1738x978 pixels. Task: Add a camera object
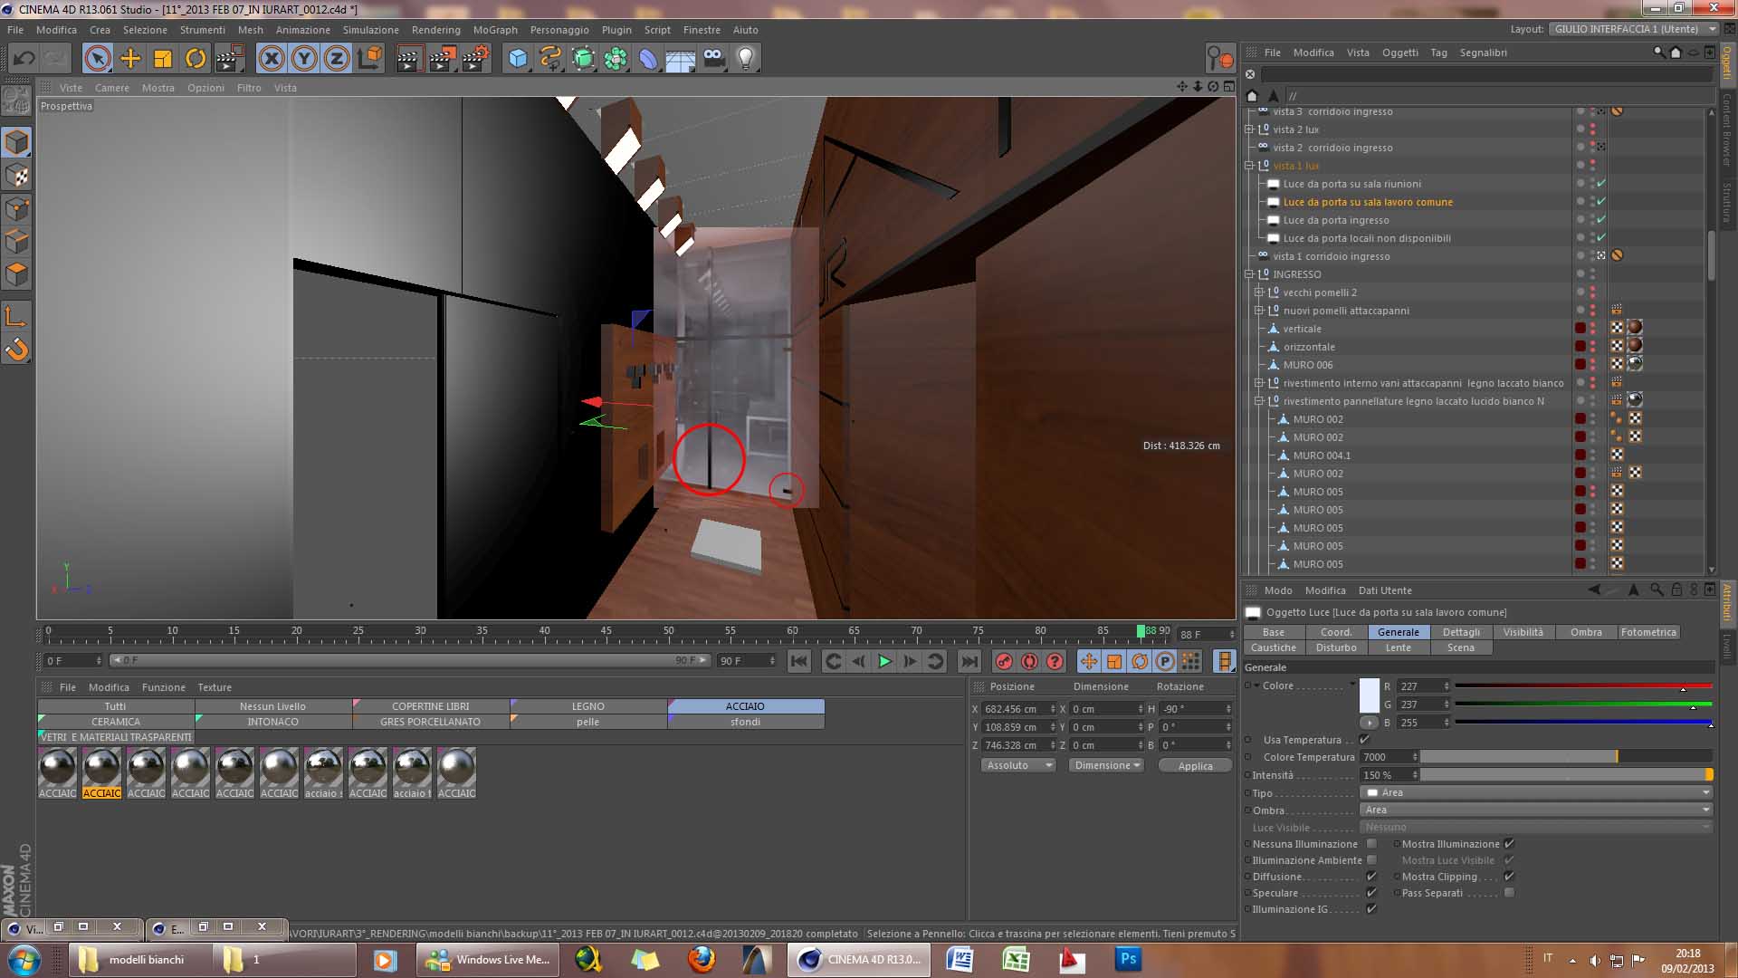[713, 59]
